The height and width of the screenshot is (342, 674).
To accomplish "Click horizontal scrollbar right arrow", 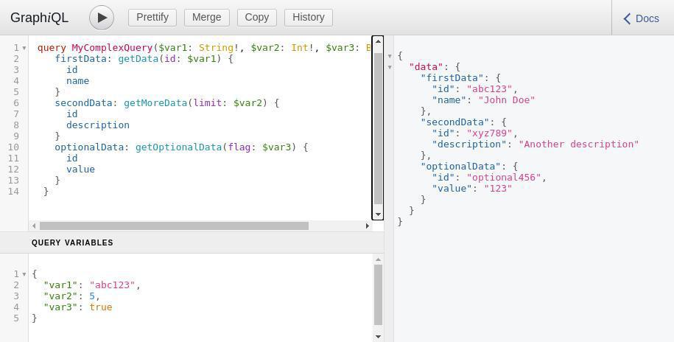I will point(368,226).
